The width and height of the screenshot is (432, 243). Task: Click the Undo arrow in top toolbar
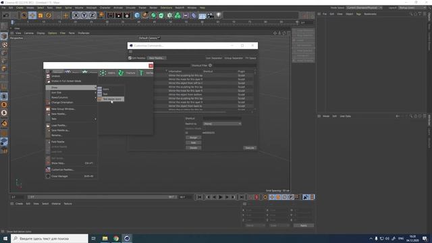click(x=6, y=16)
